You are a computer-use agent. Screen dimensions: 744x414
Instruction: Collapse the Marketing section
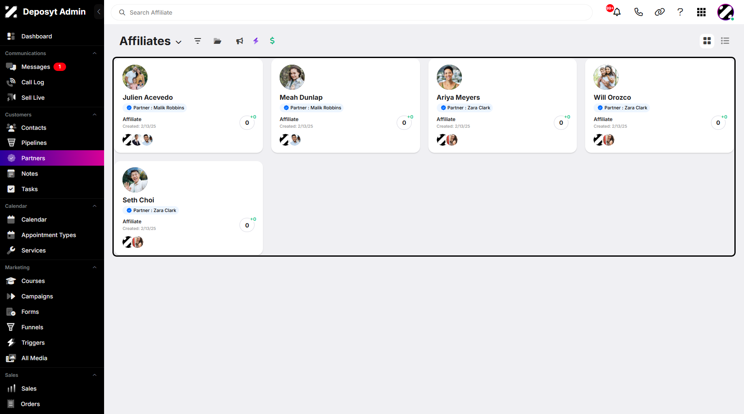[x=94, y=268]
